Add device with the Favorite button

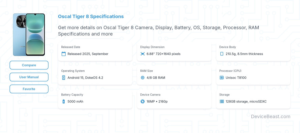tap(29, 89)
